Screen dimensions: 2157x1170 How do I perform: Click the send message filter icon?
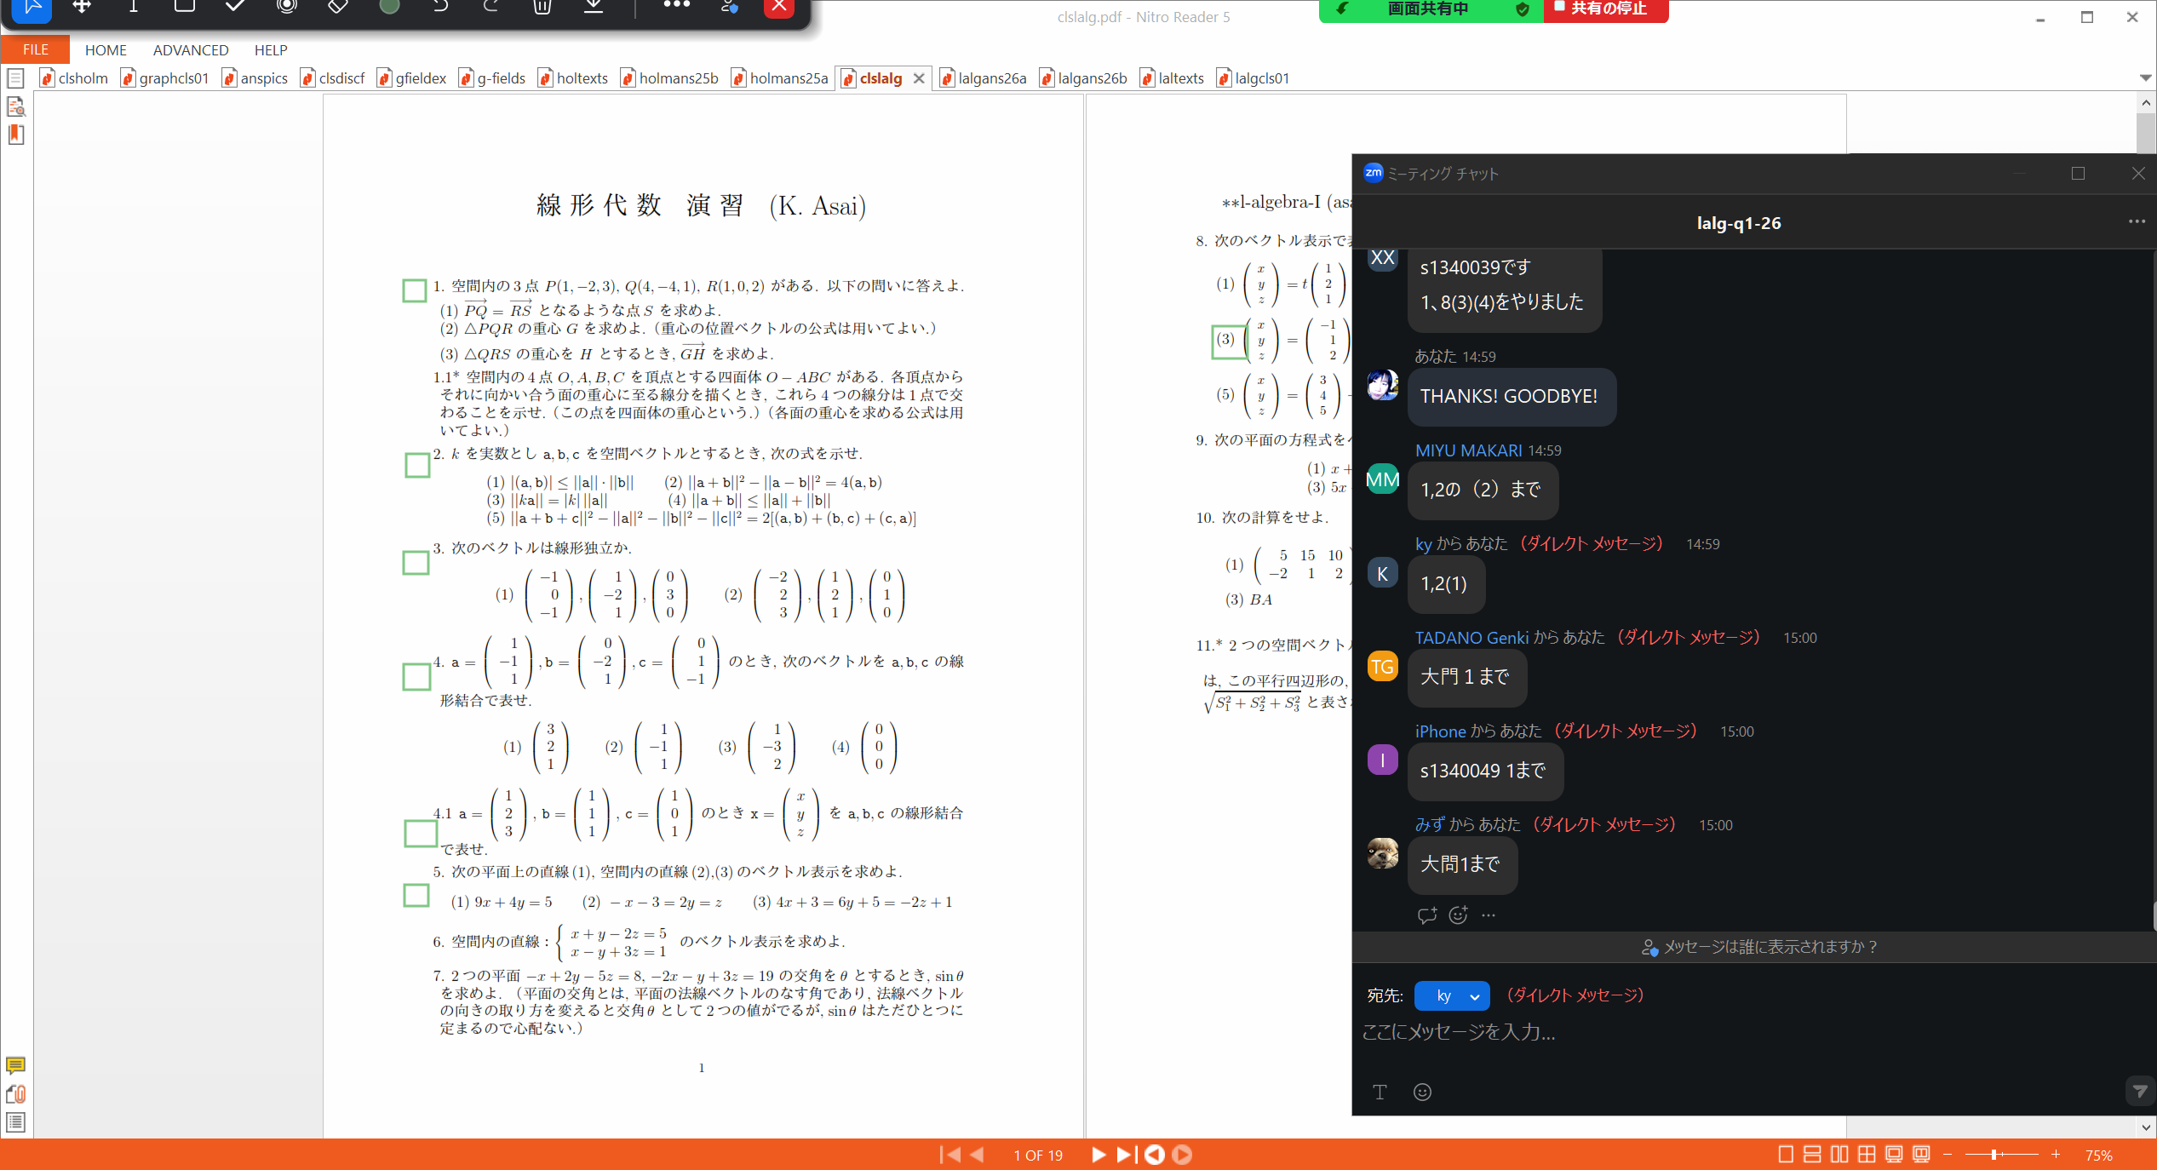point(2138,1092)
